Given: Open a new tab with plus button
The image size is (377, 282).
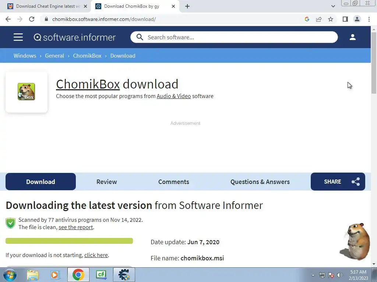Looking at the screenshot, I should [187, 6].
